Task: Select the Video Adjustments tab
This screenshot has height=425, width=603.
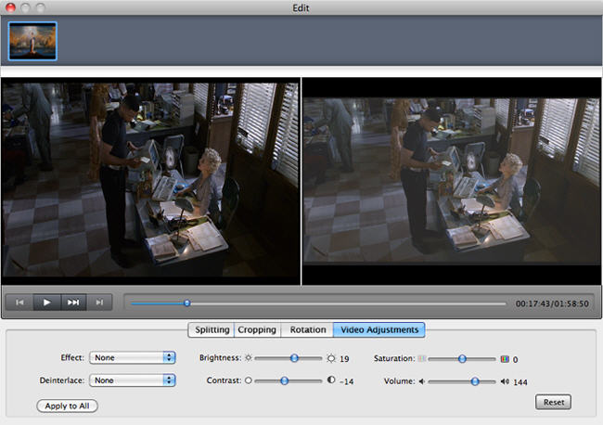Action: tap(379, 330)
